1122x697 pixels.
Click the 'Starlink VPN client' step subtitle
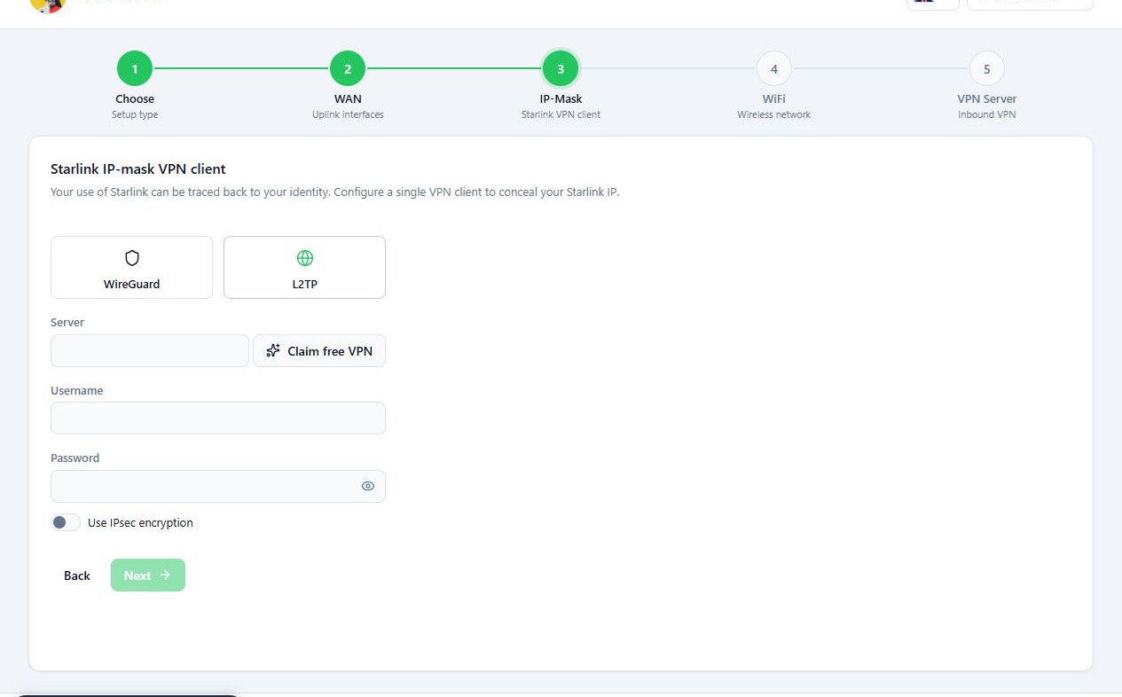pyautogui.click(x=561, y=114)
